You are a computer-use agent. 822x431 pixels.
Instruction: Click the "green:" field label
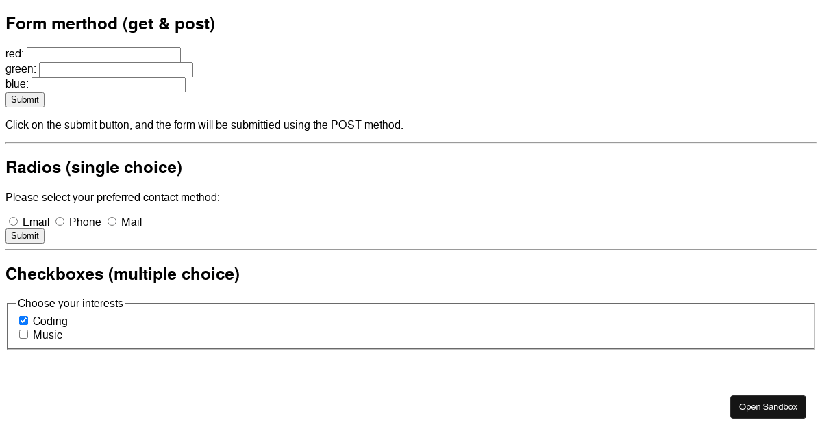point(21,69)
